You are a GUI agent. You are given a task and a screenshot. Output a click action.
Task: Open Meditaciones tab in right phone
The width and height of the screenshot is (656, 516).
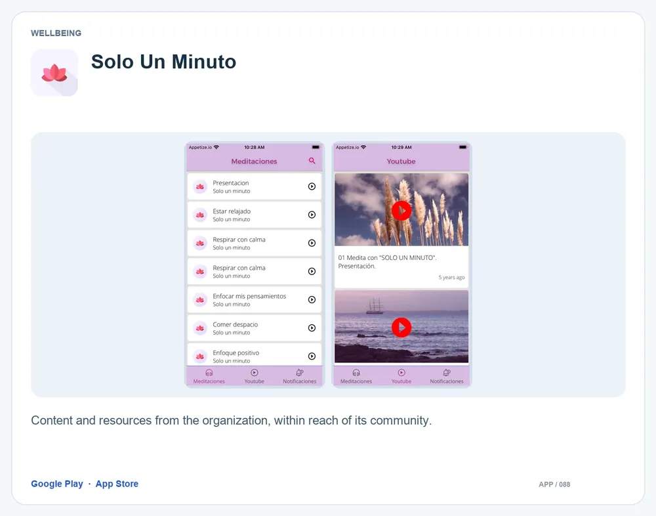point(356,377)
